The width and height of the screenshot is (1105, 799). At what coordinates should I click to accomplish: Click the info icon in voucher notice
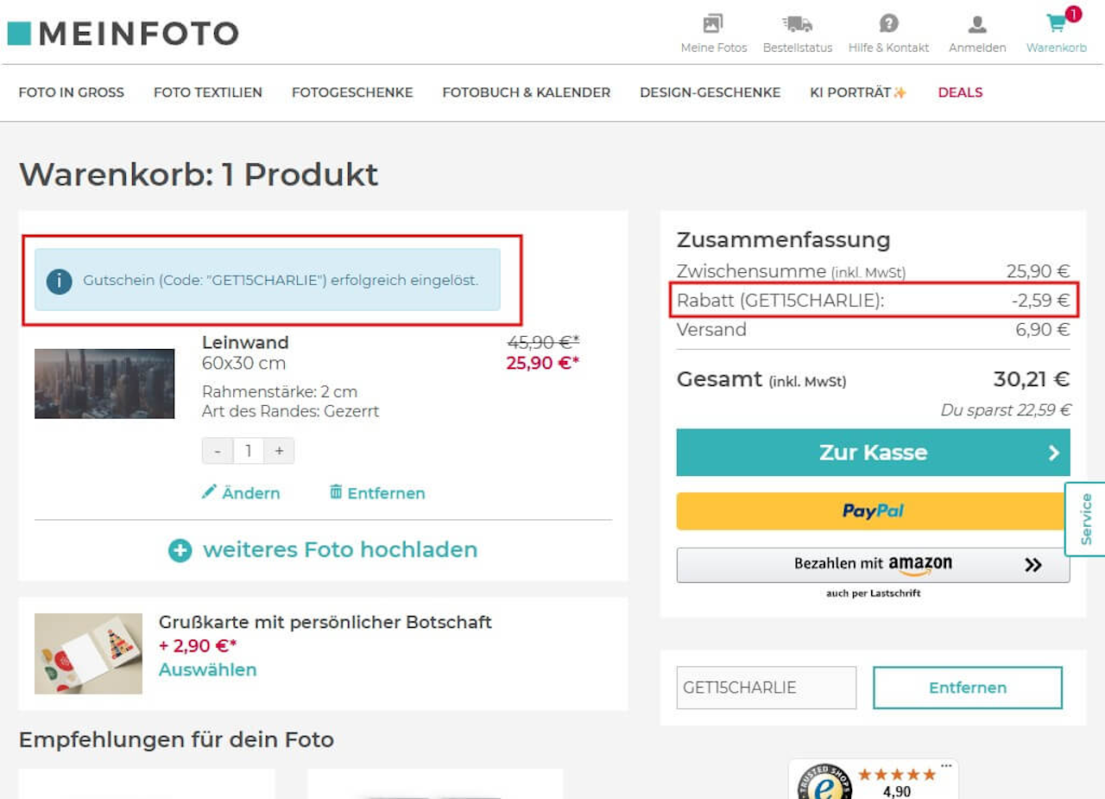tap(60, 281)
